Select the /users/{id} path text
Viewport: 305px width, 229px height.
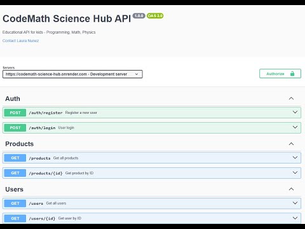(42, 219)
